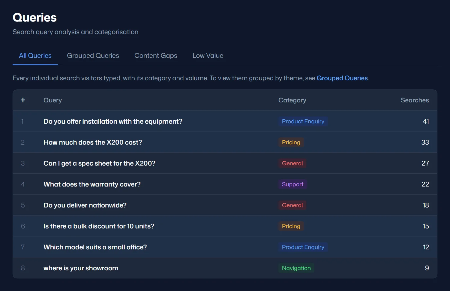The height and width of the screenshot is (291, 450).
Task: Click the search count 9 for showroom query
Action: (427, 268)
